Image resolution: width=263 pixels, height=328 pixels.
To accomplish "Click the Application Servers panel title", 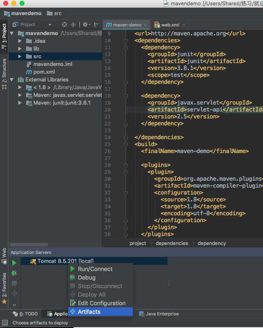I will coord(31,252).
